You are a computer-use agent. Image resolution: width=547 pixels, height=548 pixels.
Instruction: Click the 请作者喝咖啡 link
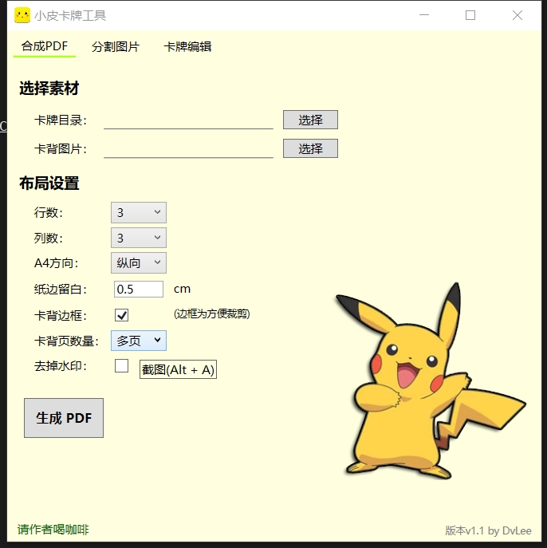click(53, 530)
